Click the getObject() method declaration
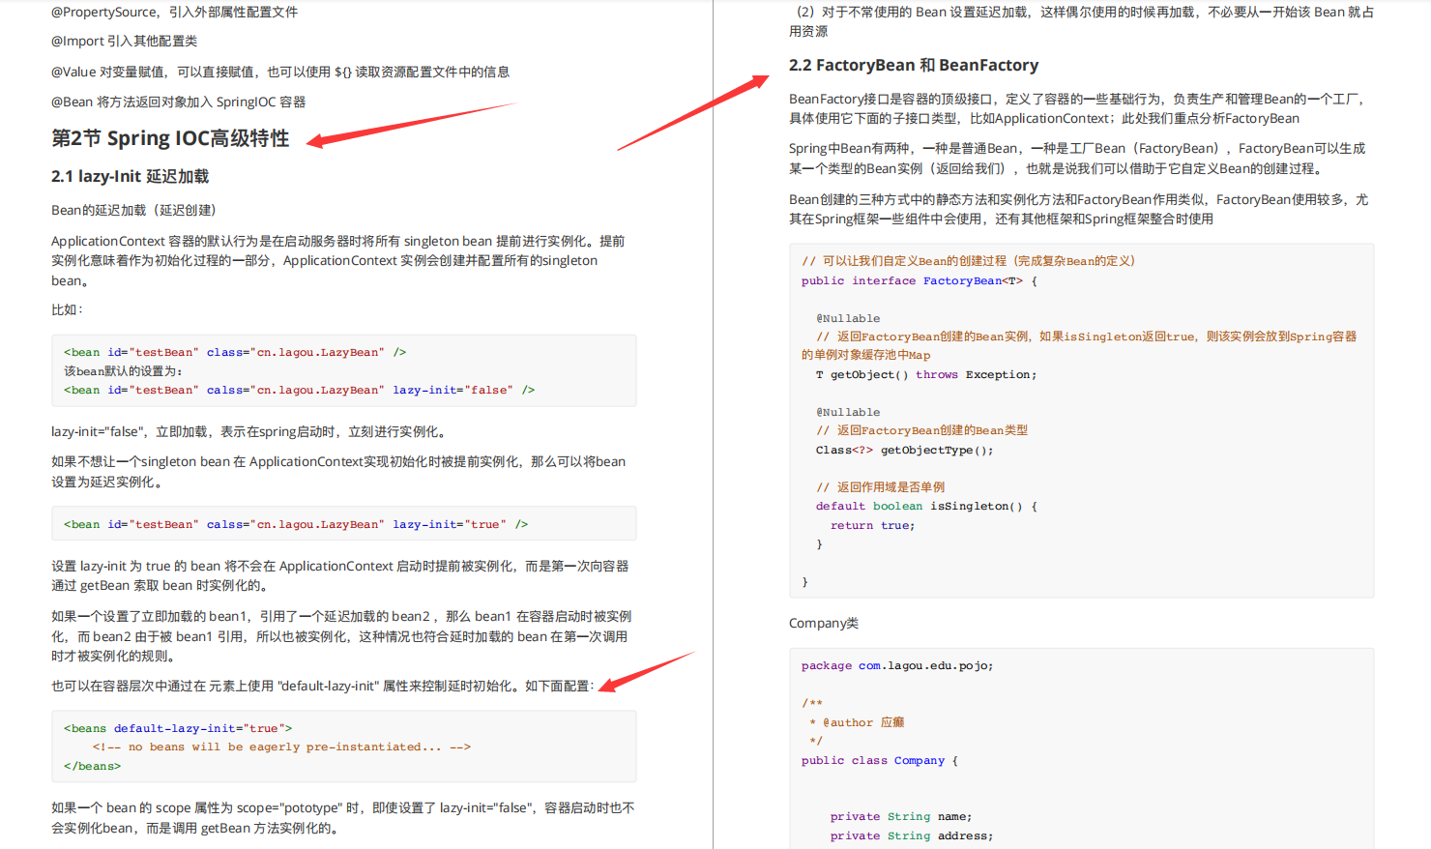 coord(923,374)
